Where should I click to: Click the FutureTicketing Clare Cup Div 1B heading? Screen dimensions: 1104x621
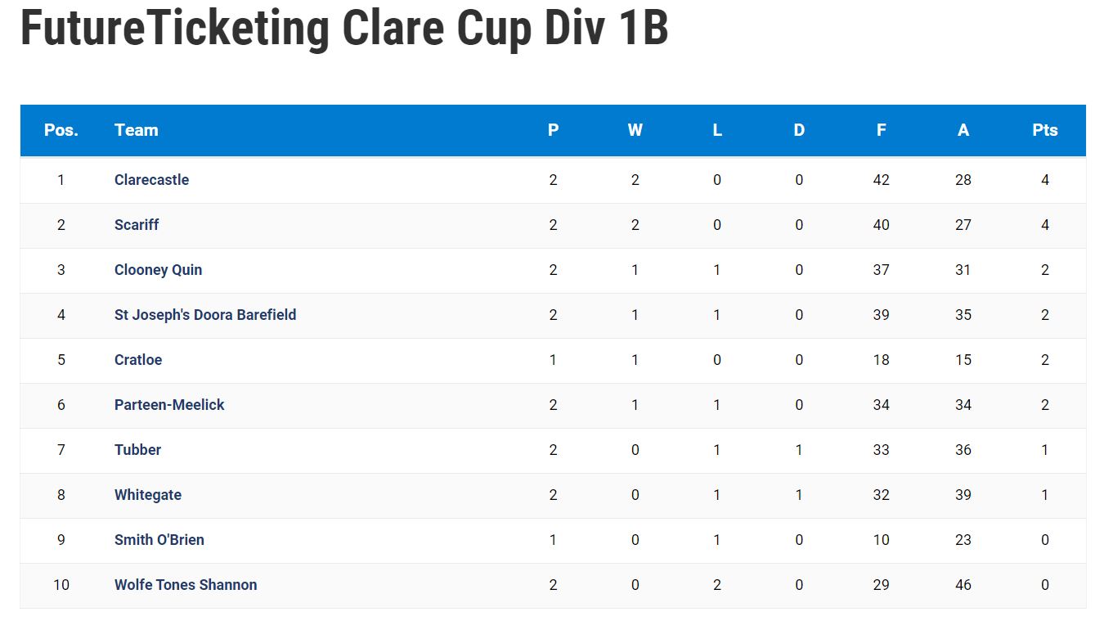point(344,28)
